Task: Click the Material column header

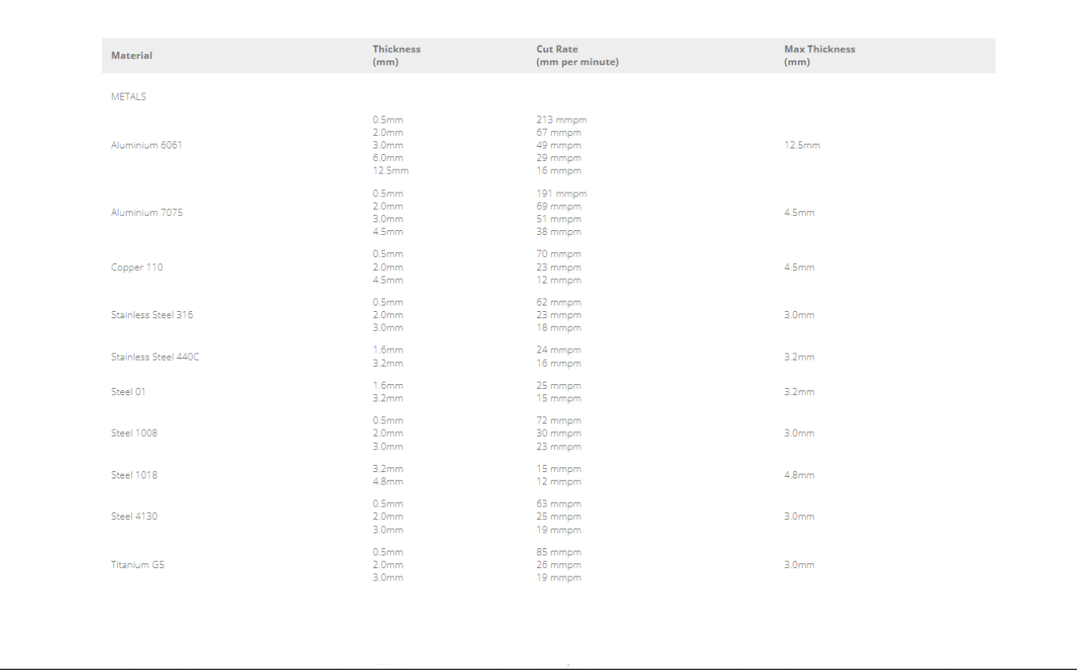Action: [131, 56]
